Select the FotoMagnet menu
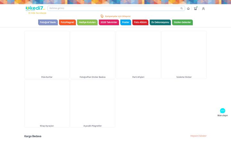 pos(67,22)
